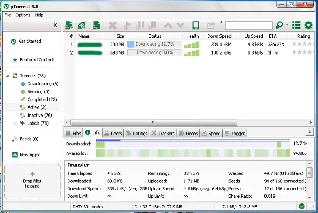
Task: Select Inactive (76) category
Action: point(36,116)
